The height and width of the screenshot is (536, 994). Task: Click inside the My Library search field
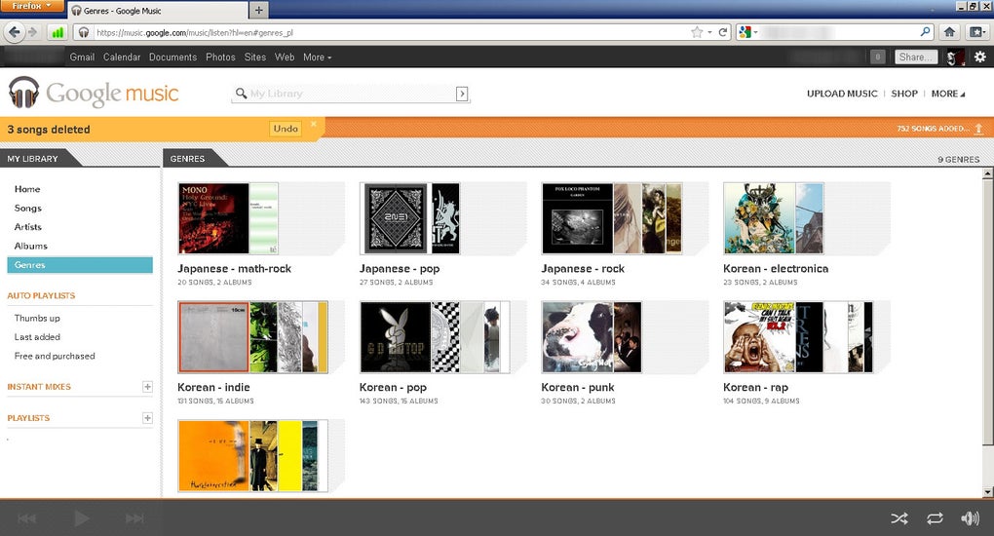[x=352, y=94]
